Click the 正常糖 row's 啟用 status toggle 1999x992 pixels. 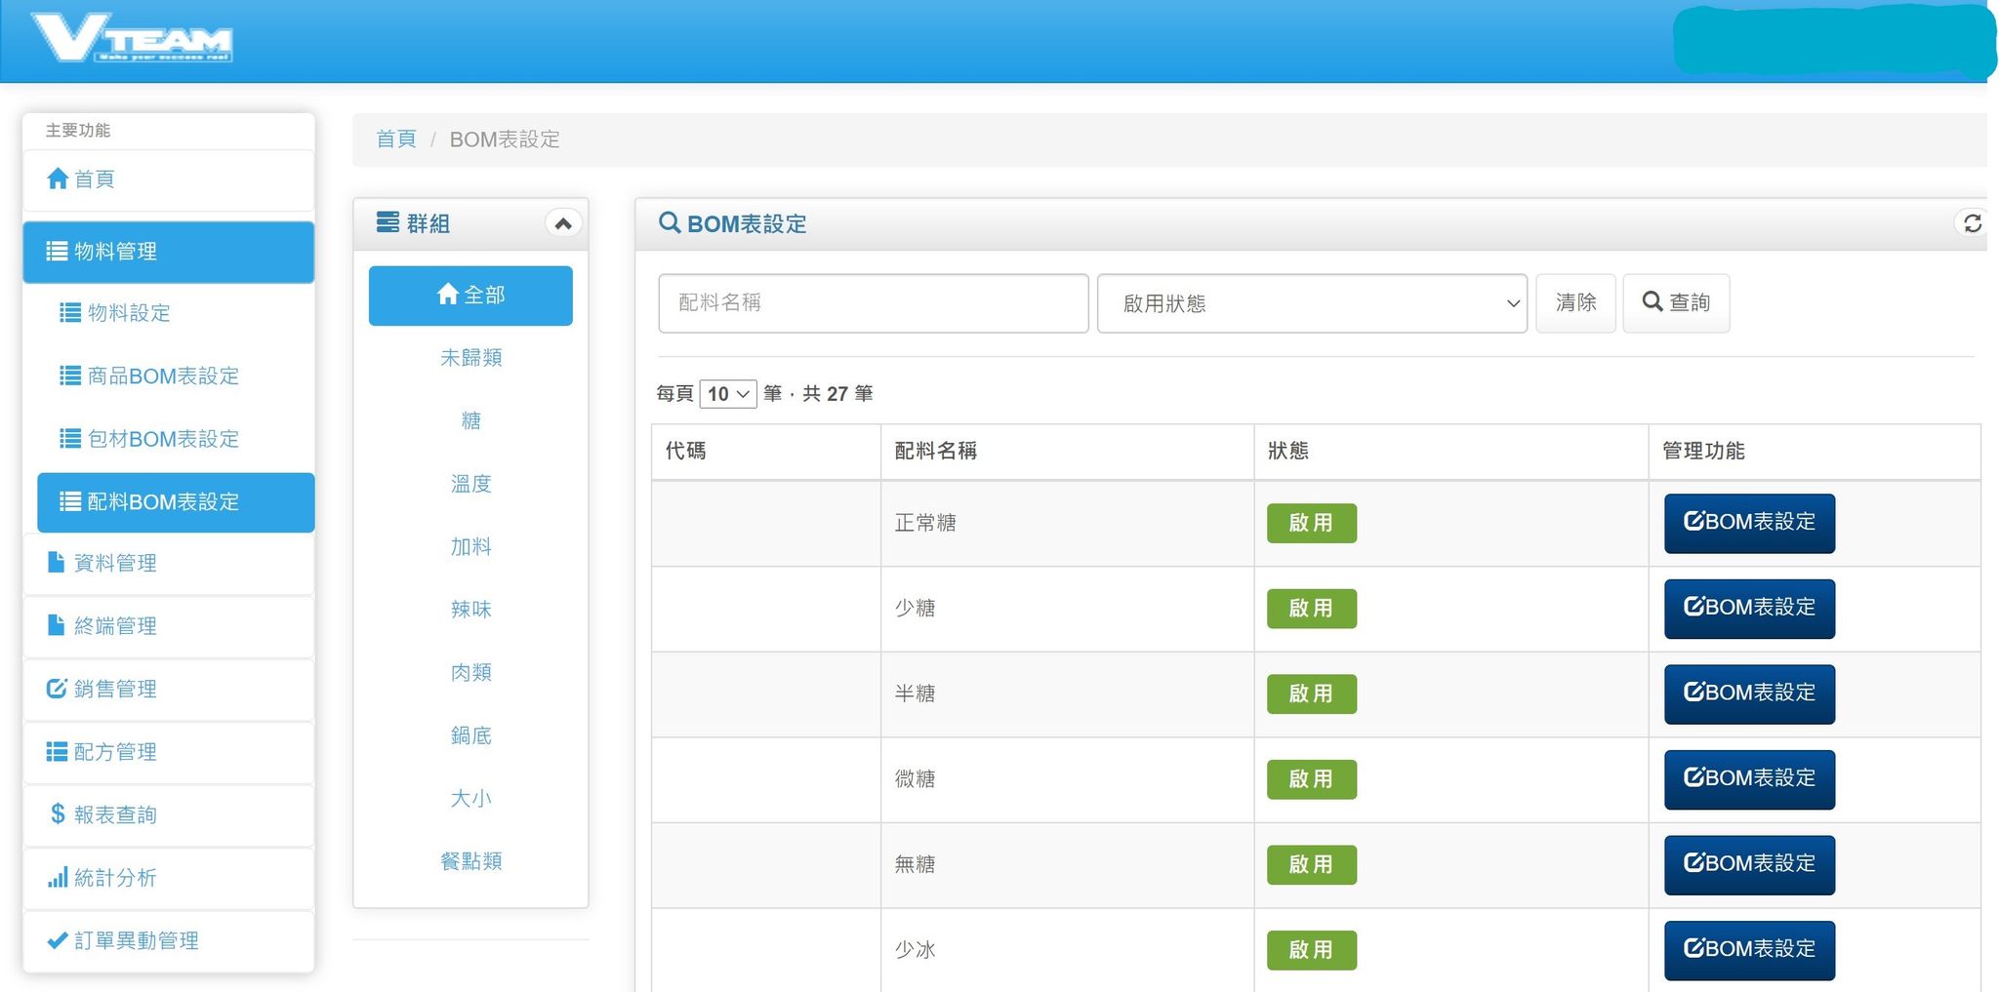pyautogui.click(x=1312, y=523)
